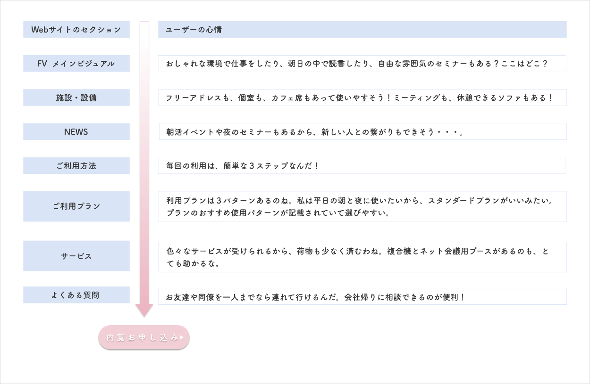Click the text box starting with おしゃれな環境で仕事

coord(362,64)
